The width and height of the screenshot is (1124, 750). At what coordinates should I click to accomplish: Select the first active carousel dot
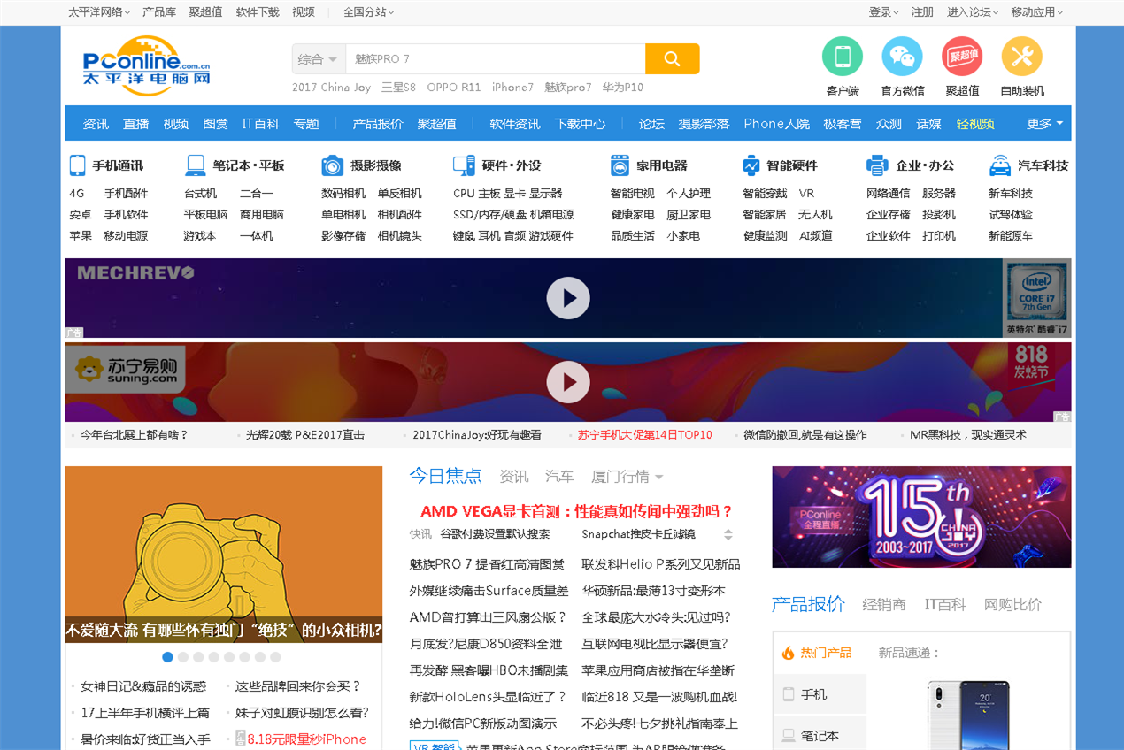167,657
